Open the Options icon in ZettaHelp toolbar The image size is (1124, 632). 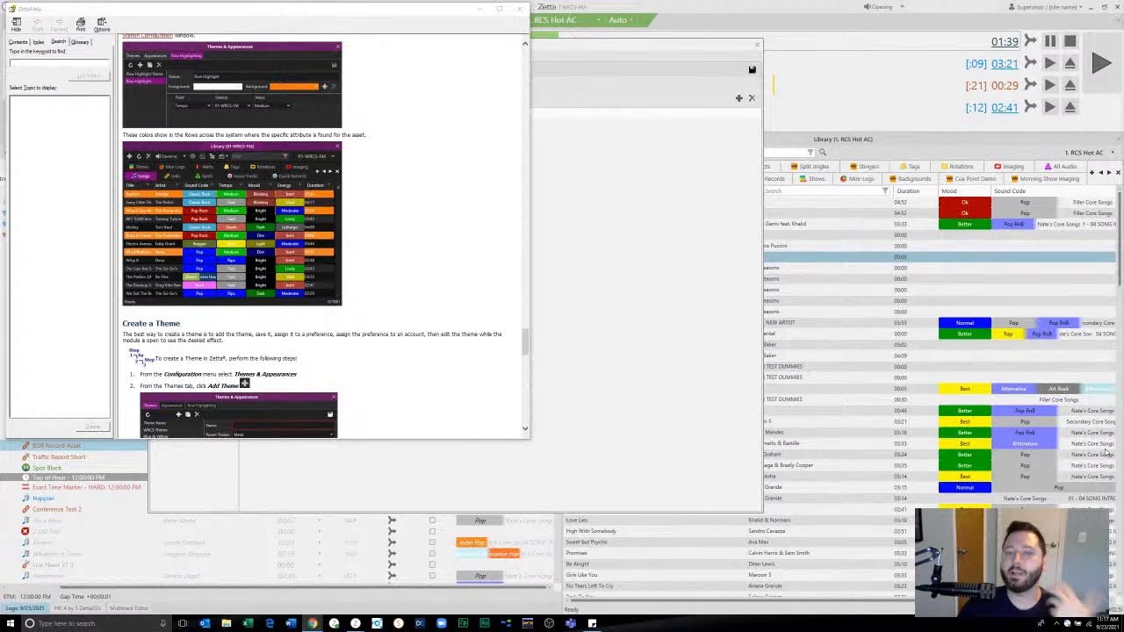pos(102,24)
